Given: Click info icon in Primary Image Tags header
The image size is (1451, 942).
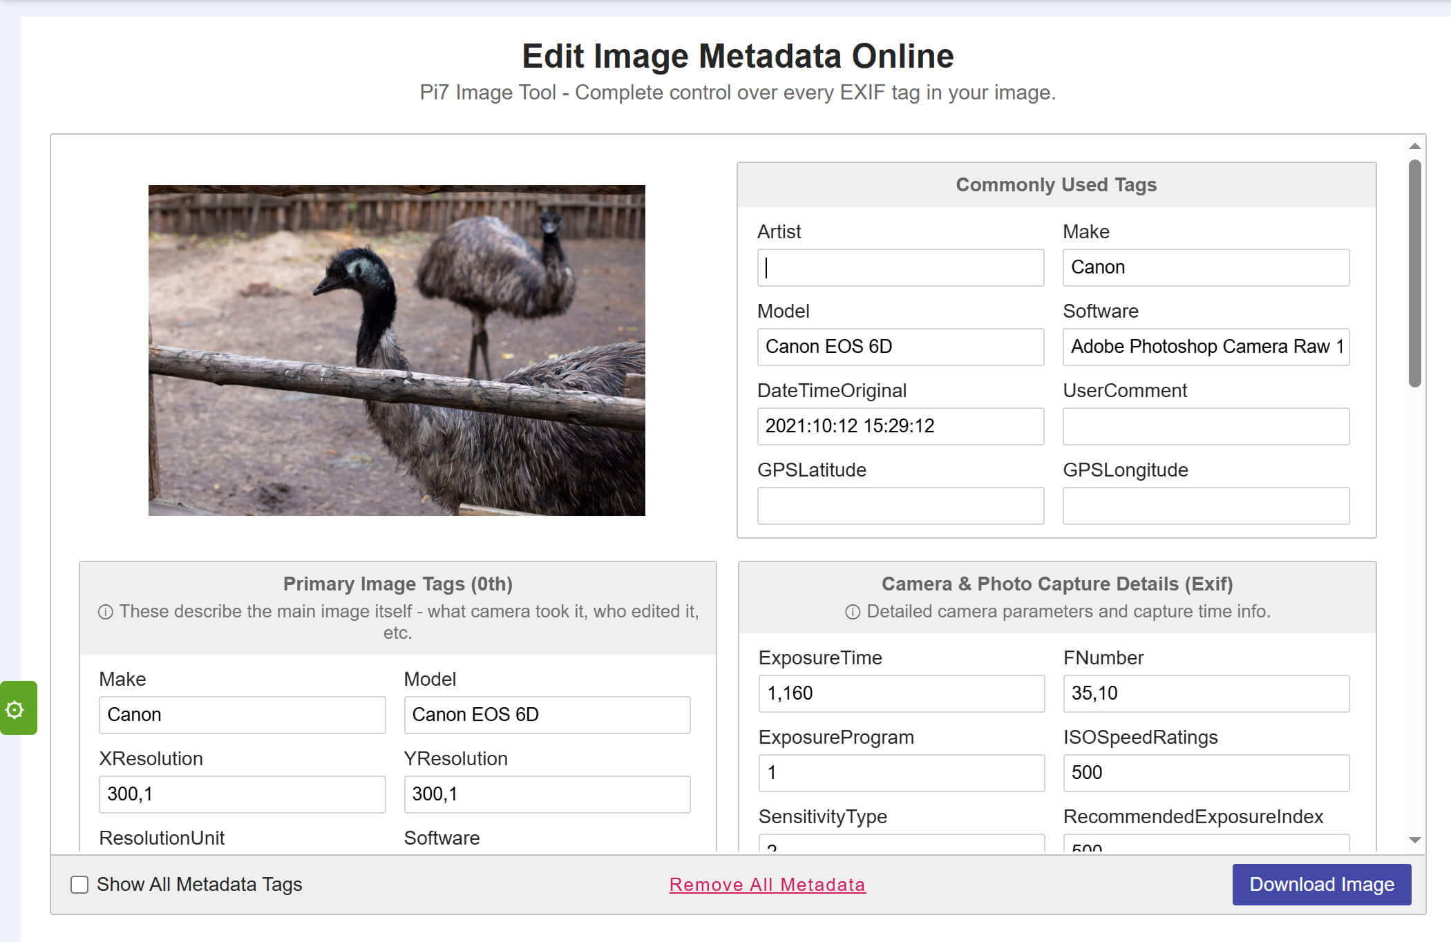Looking at the screenshot, I should click(x=105, y=612).
